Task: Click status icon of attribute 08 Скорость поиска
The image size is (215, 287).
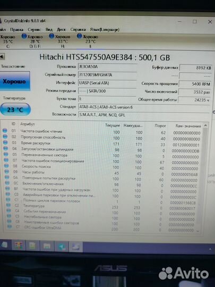Action: pyautogui.click(x=6, y=166)
